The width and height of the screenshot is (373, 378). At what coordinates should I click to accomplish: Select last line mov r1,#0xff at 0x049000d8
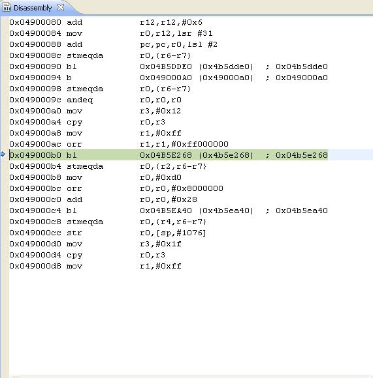(95, 266)
